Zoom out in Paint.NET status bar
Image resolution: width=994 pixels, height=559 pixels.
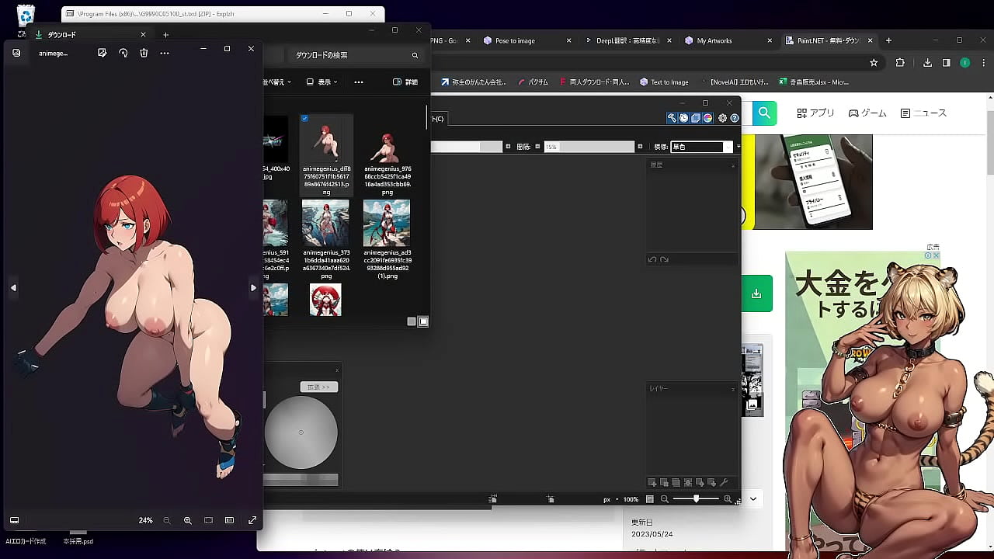point(665,499)
